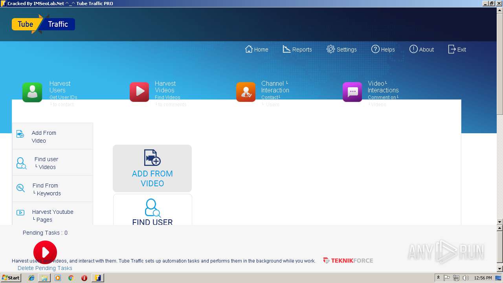
Task: Open Add From Video in the sidebar
Action: click(x=53, y=136)
